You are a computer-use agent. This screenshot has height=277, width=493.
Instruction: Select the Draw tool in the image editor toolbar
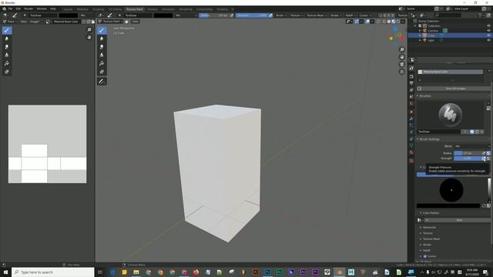7,30
